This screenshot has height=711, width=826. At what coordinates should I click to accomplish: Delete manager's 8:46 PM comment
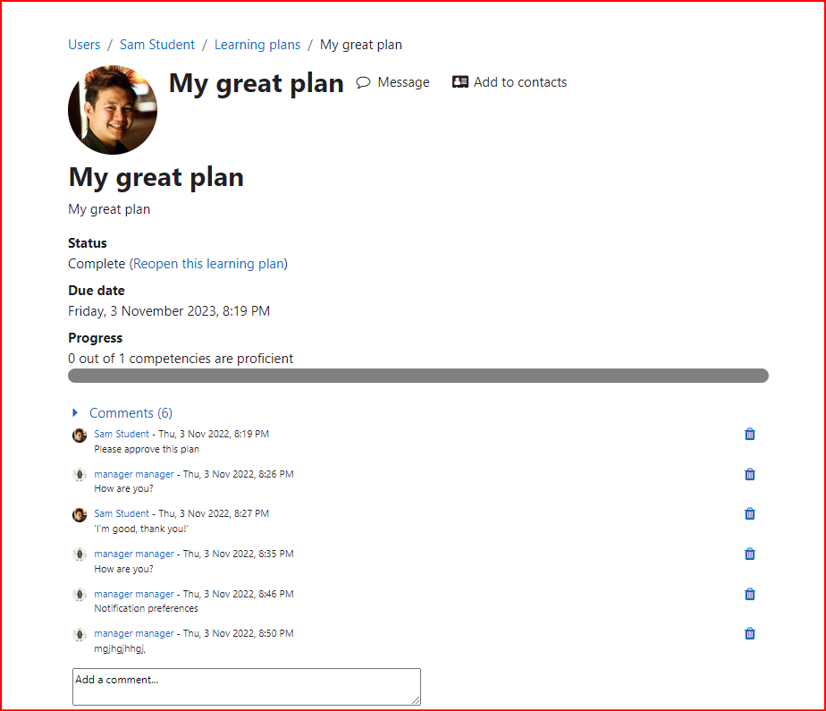(750, 594)
